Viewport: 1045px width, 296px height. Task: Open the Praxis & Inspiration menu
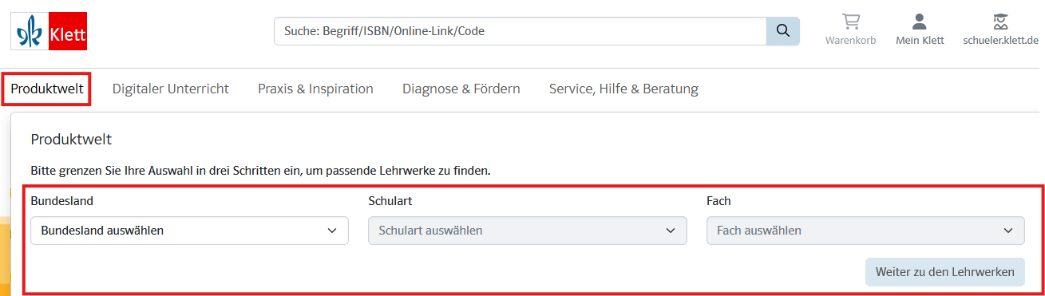click(x=315, y=89)
